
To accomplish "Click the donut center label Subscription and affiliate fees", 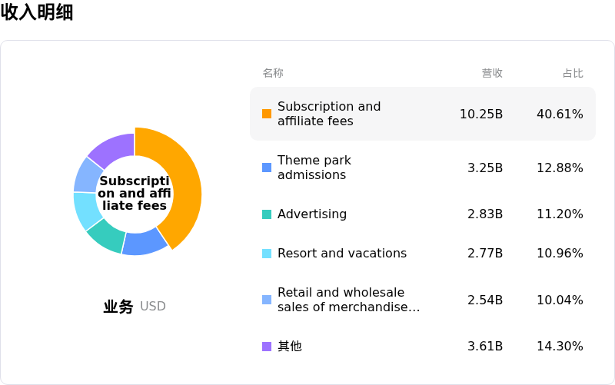I will click(135, 193).
